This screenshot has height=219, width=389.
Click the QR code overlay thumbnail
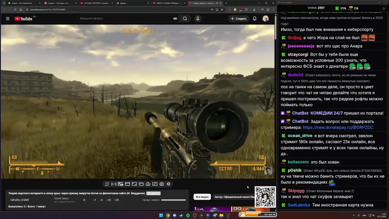265,197
